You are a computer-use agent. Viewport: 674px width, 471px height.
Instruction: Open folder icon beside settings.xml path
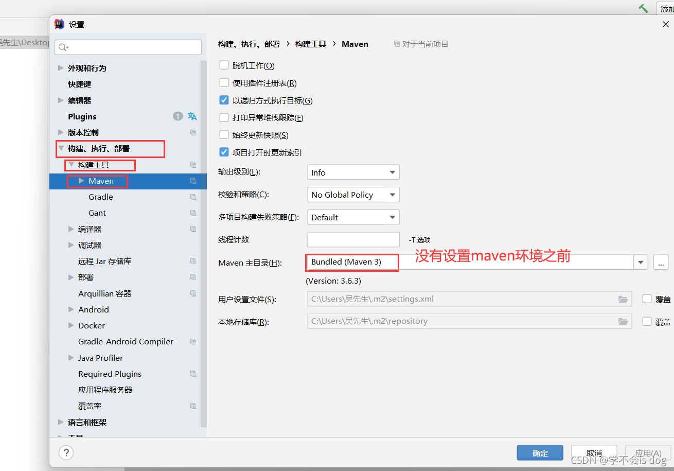[x=623, y=299]
